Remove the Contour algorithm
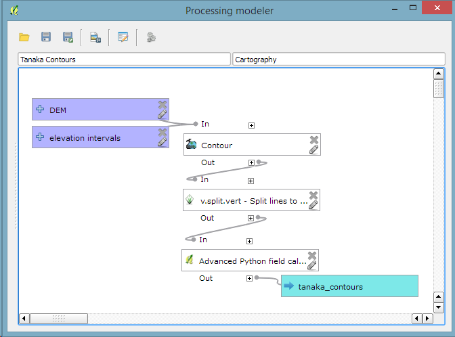Image resolution: width=455 pixels, height=337 pixels. [x=314, y=140]
